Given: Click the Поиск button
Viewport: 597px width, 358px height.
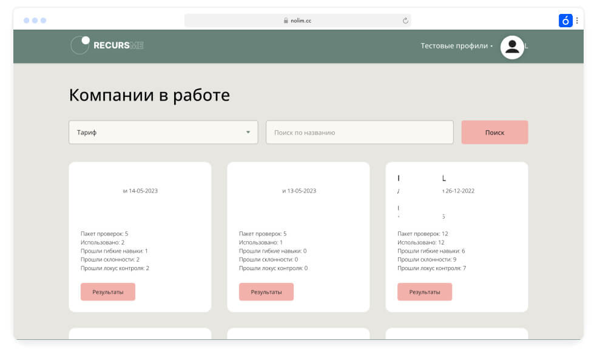Looking at the screenshot, I should point(494,132).
